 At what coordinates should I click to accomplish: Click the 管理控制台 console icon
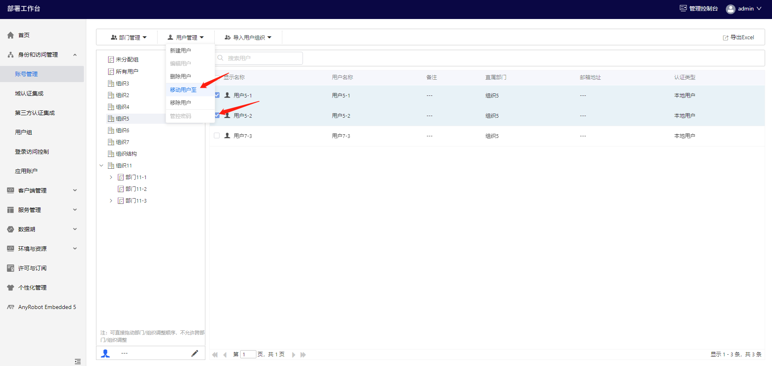click(683, 8)
